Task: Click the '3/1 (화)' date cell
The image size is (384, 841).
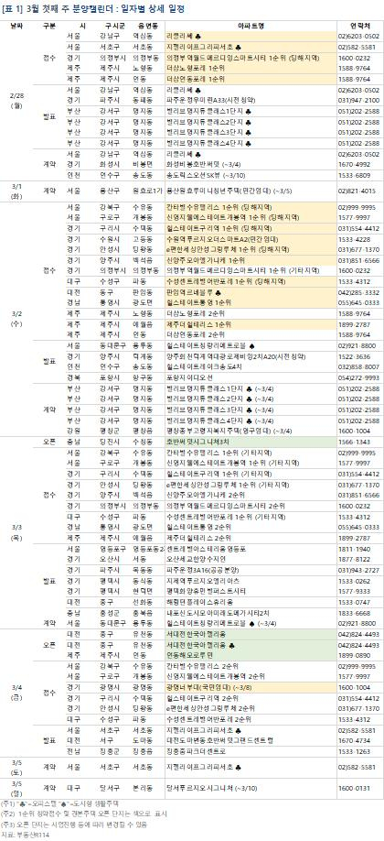Action: click(16, 190)
